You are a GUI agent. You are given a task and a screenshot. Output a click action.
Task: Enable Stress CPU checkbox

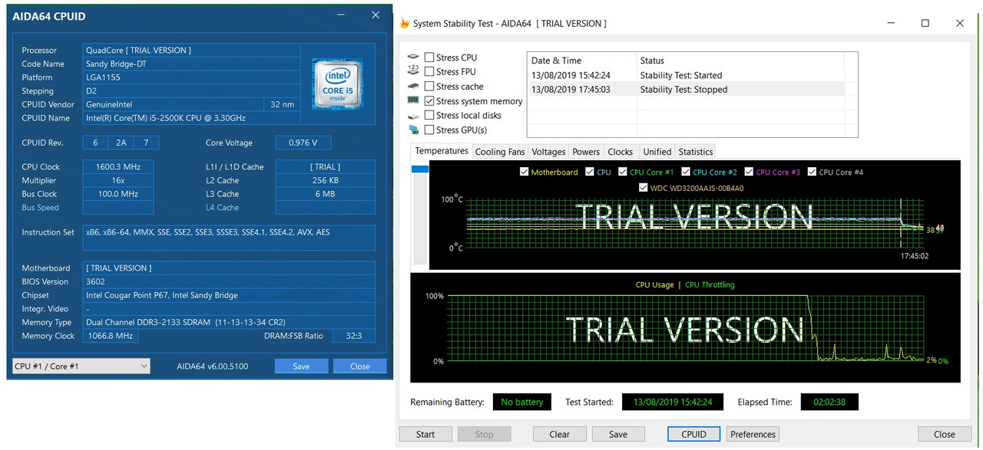(x=429, y=57)
